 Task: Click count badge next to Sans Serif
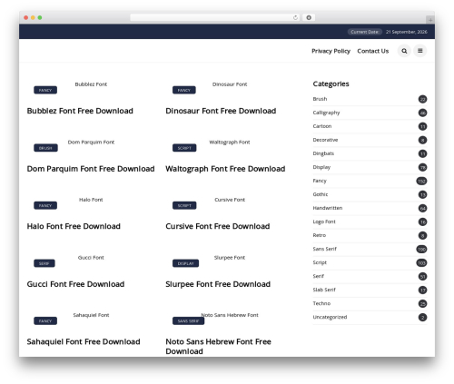pyautogui.click(x=421, y=249)
